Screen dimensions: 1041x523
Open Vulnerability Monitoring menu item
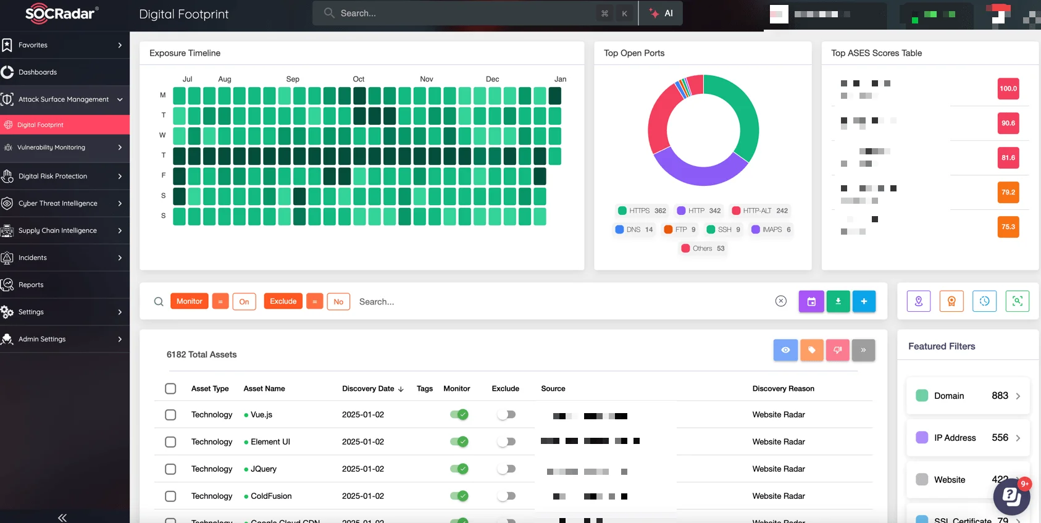click(x=65, y=148)
